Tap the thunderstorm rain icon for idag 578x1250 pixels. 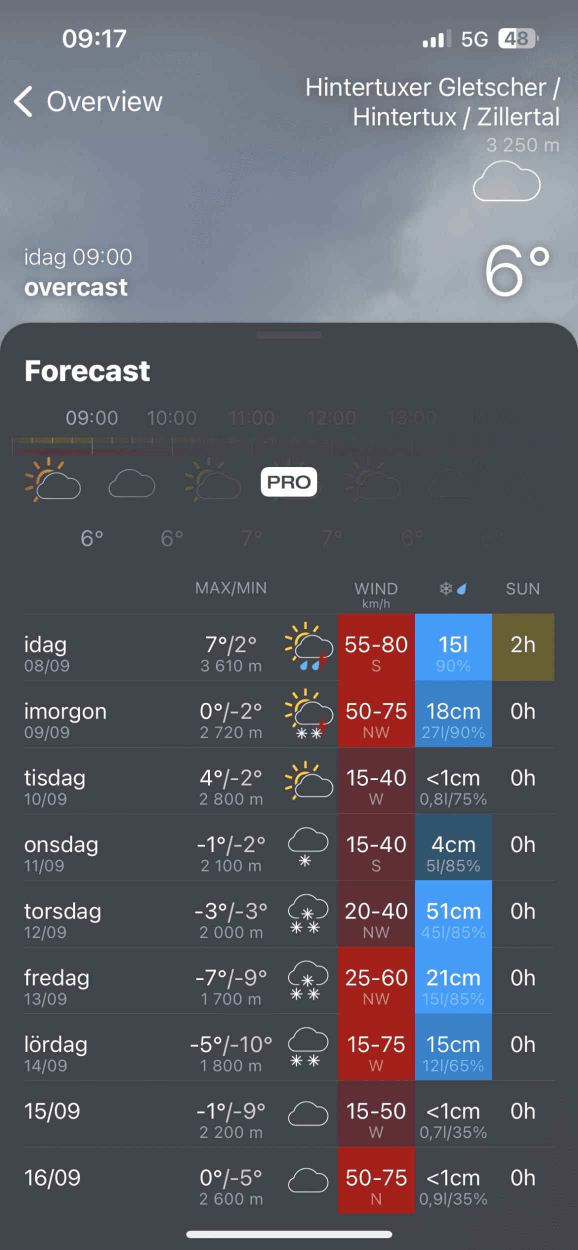[308, 647]
